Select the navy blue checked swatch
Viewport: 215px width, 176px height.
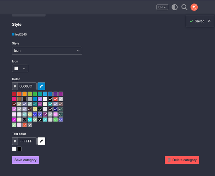pos(56,109)
